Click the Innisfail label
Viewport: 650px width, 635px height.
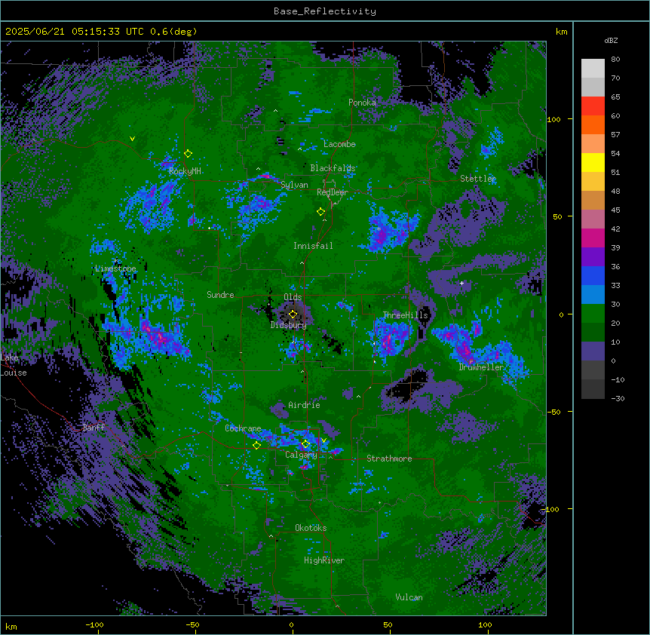pos(313,246)
